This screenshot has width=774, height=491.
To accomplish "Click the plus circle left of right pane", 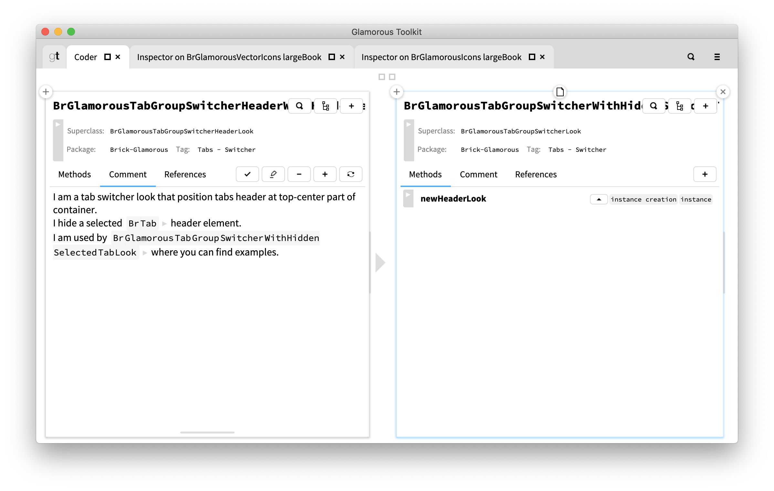I will tap(397, 92).
